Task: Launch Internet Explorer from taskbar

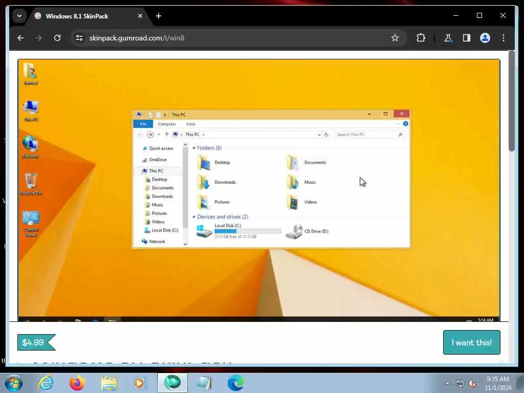Action: pos(46,383)
